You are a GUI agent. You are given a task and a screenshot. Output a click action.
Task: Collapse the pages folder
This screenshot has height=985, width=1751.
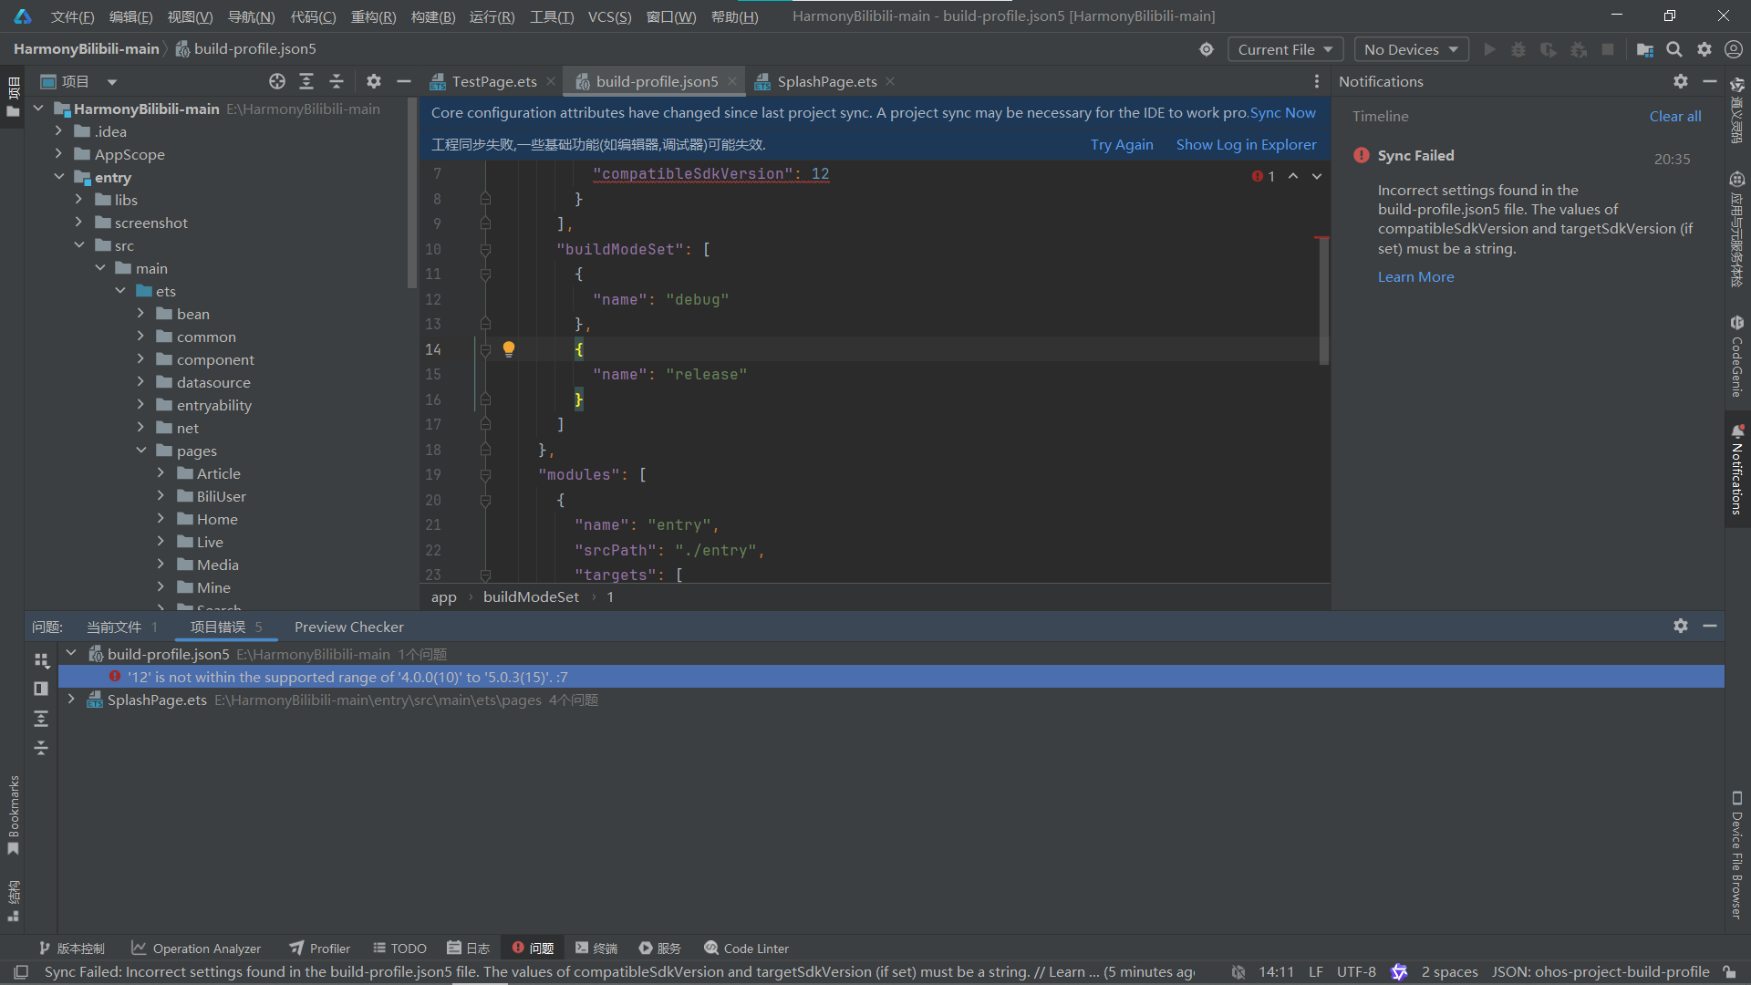point(141,451)
